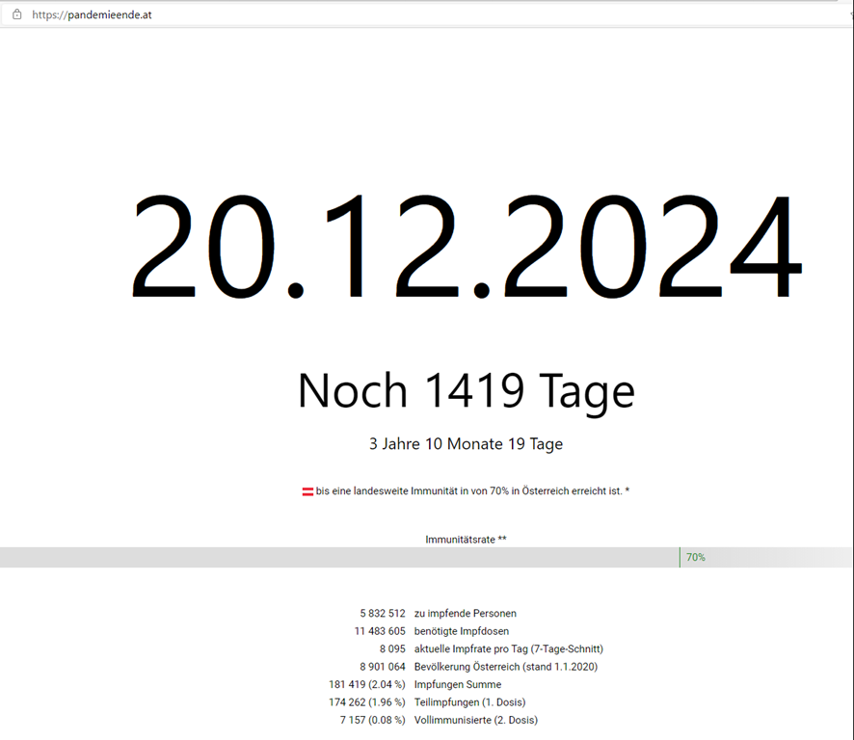Click the lock icon in the address bar
This screenshot has height=740, width=854.
coord(17,14)
